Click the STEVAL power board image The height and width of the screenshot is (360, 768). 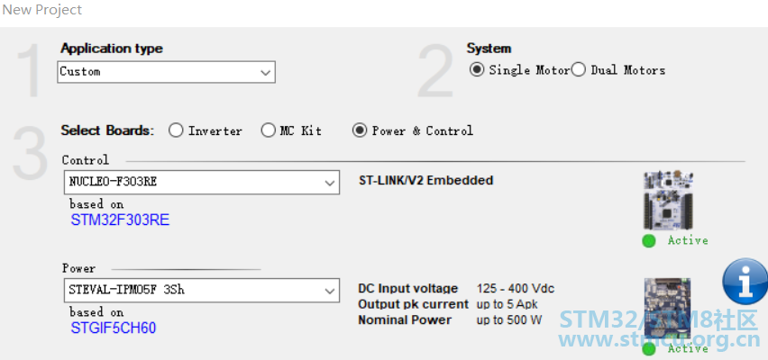point(667,308)
